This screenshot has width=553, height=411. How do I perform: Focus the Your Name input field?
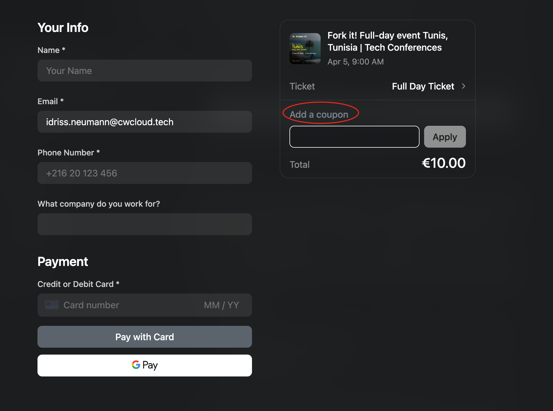pos(144,71)
